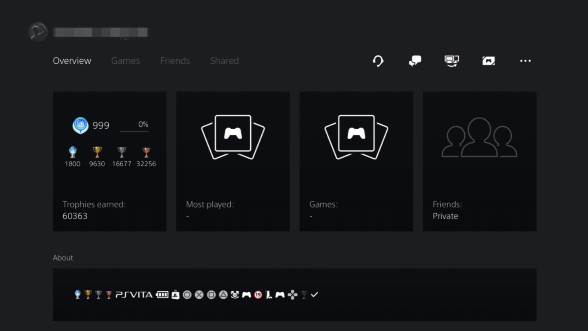Click the About section heading
This screenshot has height=331, width=588.
tap(63, 258)
